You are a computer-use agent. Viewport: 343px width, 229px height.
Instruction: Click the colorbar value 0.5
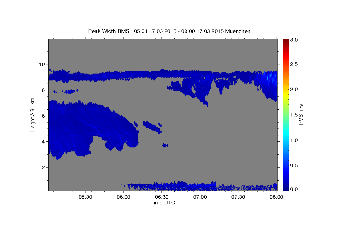tap(294, 165)
